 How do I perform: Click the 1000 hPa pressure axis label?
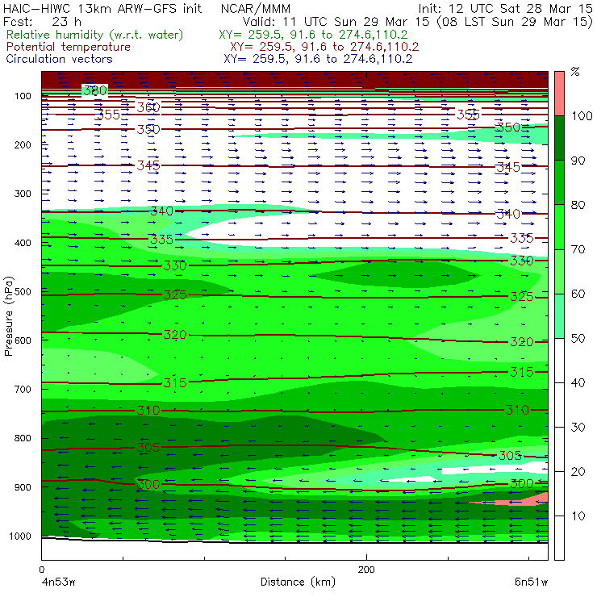(20, 536)
